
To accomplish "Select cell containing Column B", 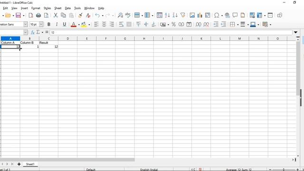I will click(x=29, y=43).
